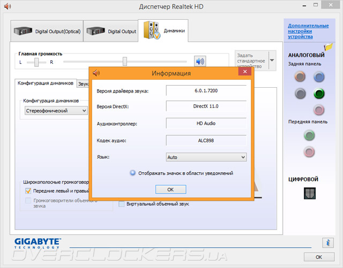The image size is (343, 268).
Task: Click the 'ЦИФРОВОЙ' heading
Action: (x=303, y=179)
